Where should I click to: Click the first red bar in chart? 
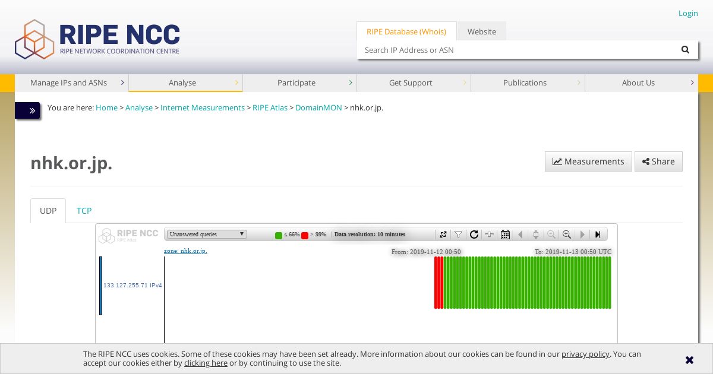pos(436,283)
